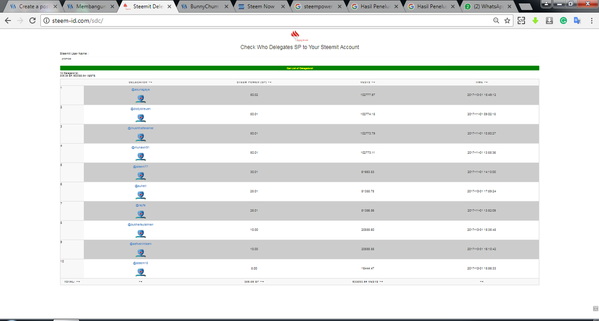Open the @mushthafakamal profile link
The height and width of the screenshot is (321, 599).
[140, 128]
